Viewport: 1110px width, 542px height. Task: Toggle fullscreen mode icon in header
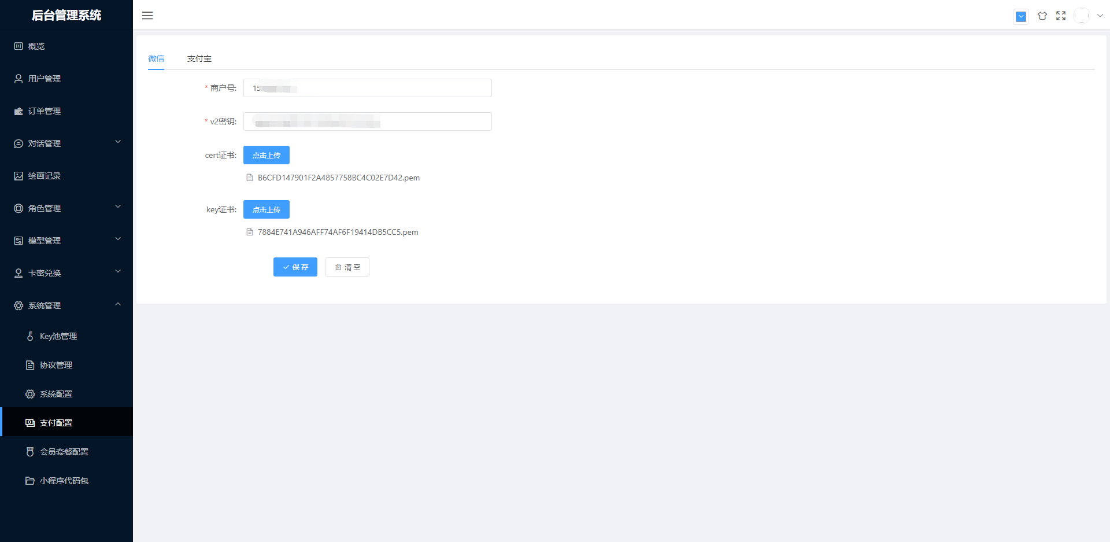(x=1061, y=16)
